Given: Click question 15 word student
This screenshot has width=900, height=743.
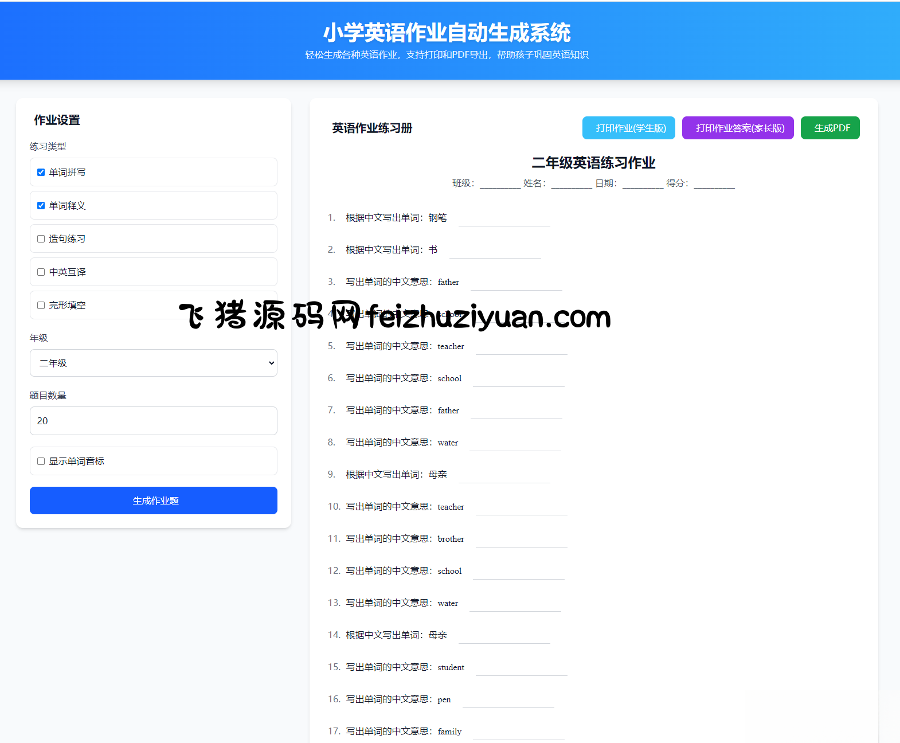Looking at the screenshot, I should pos(451,667).
